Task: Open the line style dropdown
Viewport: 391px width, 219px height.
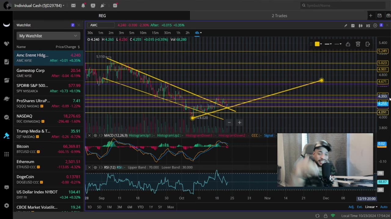Action: point(338,44)
